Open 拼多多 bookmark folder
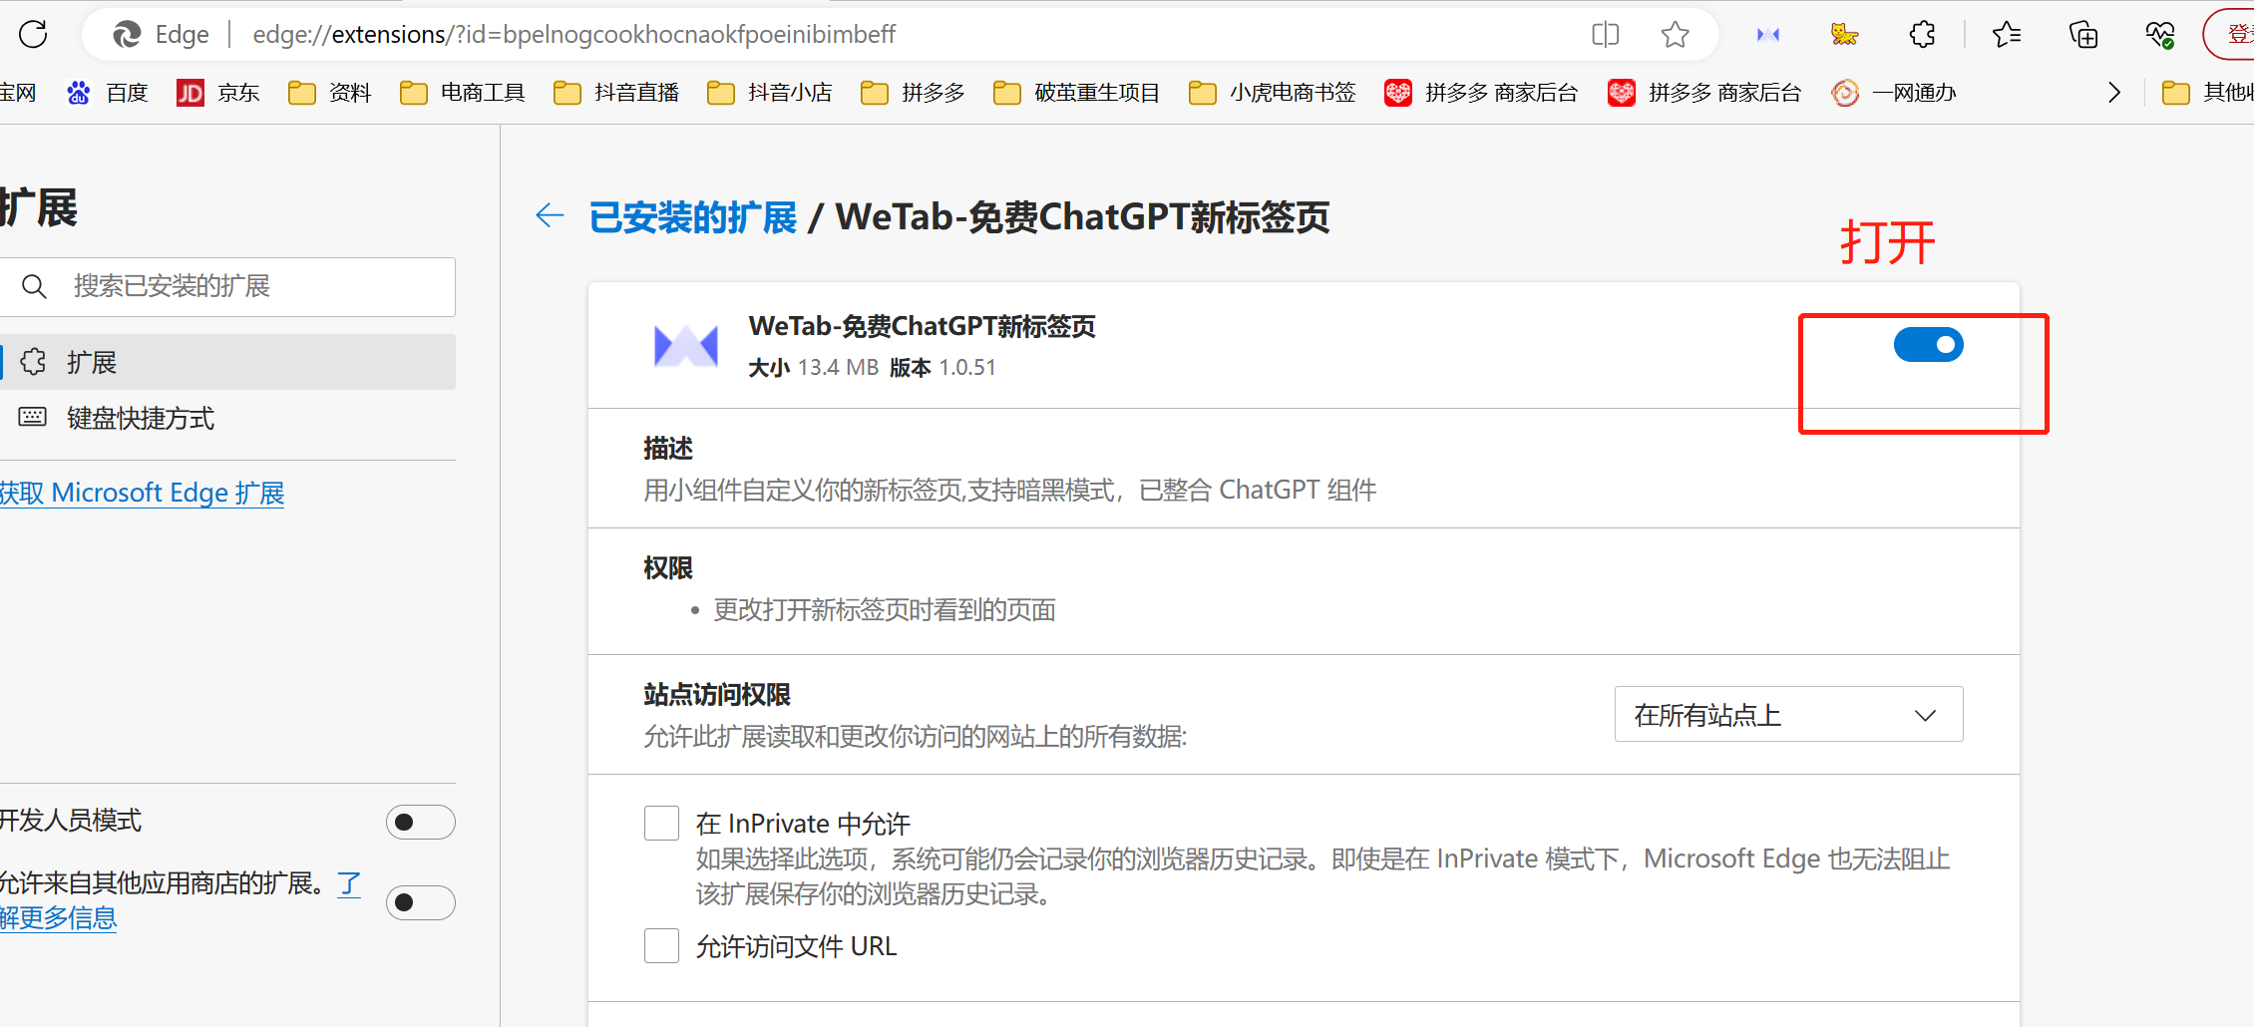The width and height of the screenshot is (2254, 1027). coord(913,93)
